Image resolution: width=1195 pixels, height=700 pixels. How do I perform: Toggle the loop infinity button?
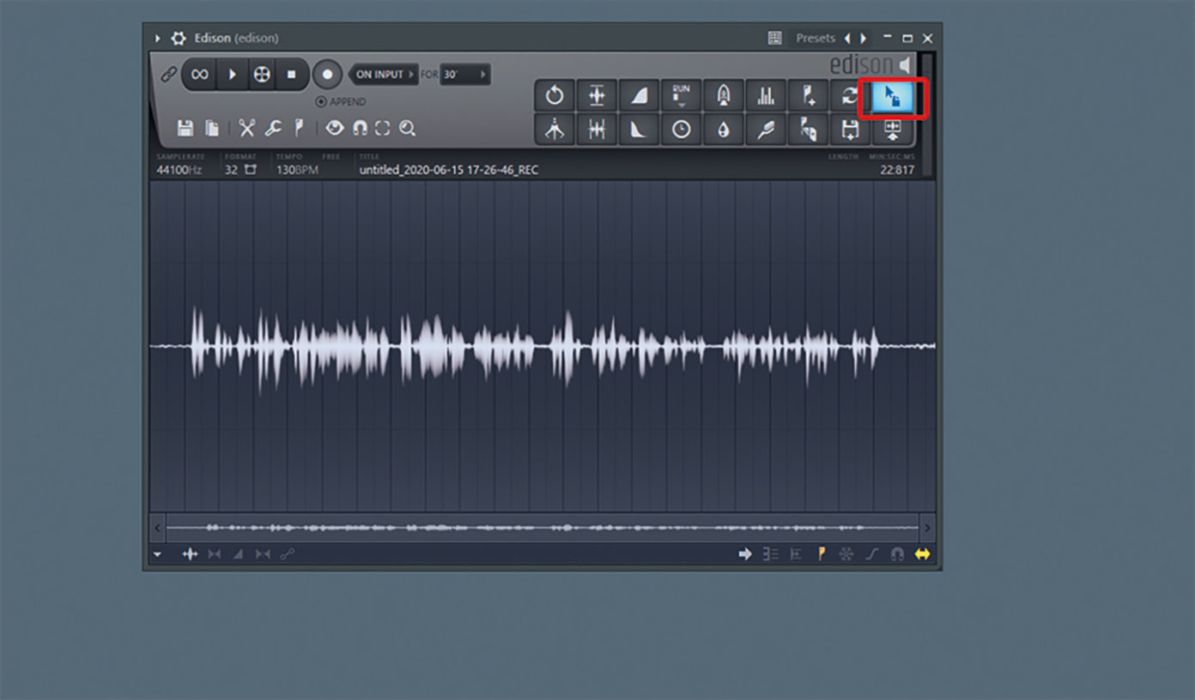[199, 75]
